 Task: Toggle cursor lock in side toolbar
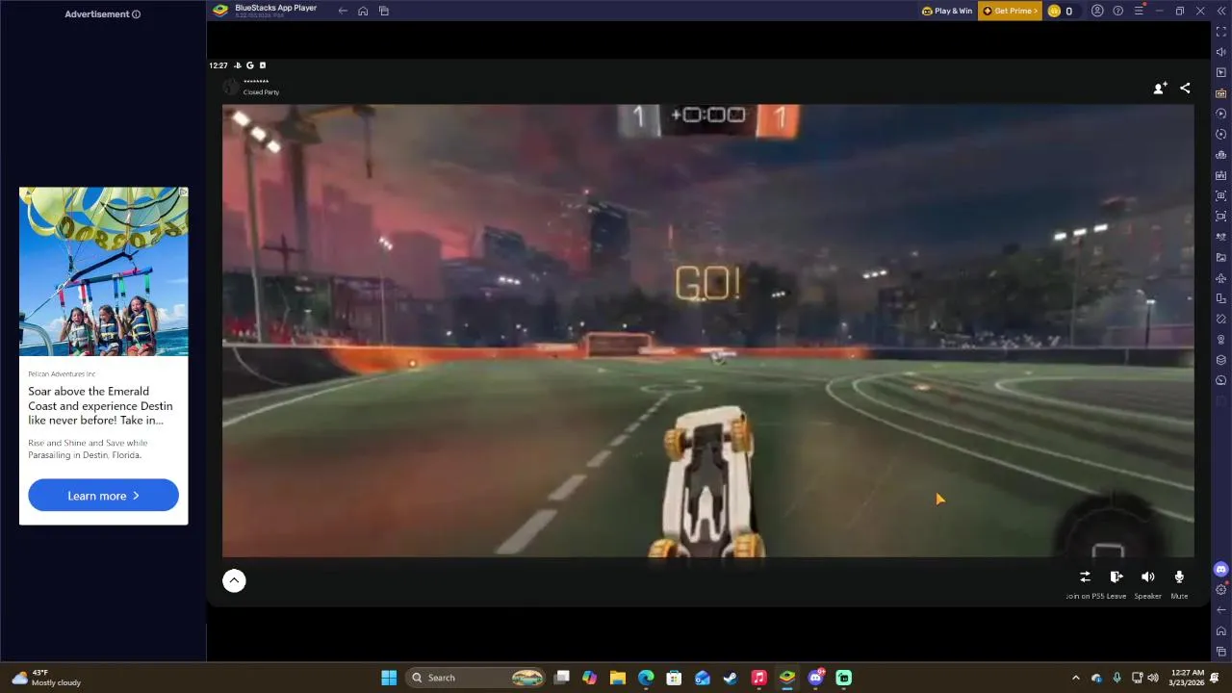point(1221,73)
